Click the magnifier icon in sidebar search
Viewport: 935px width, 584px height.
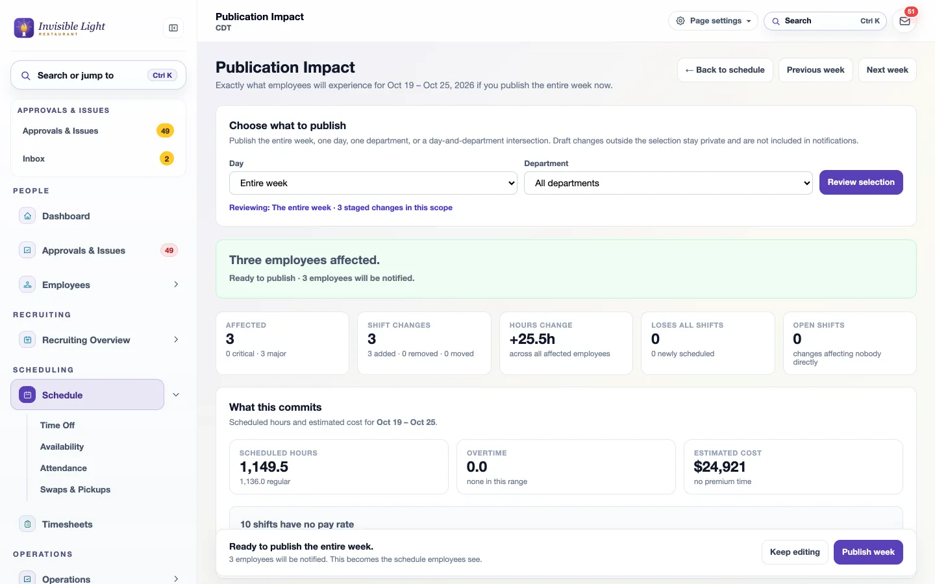click(26, 76)
